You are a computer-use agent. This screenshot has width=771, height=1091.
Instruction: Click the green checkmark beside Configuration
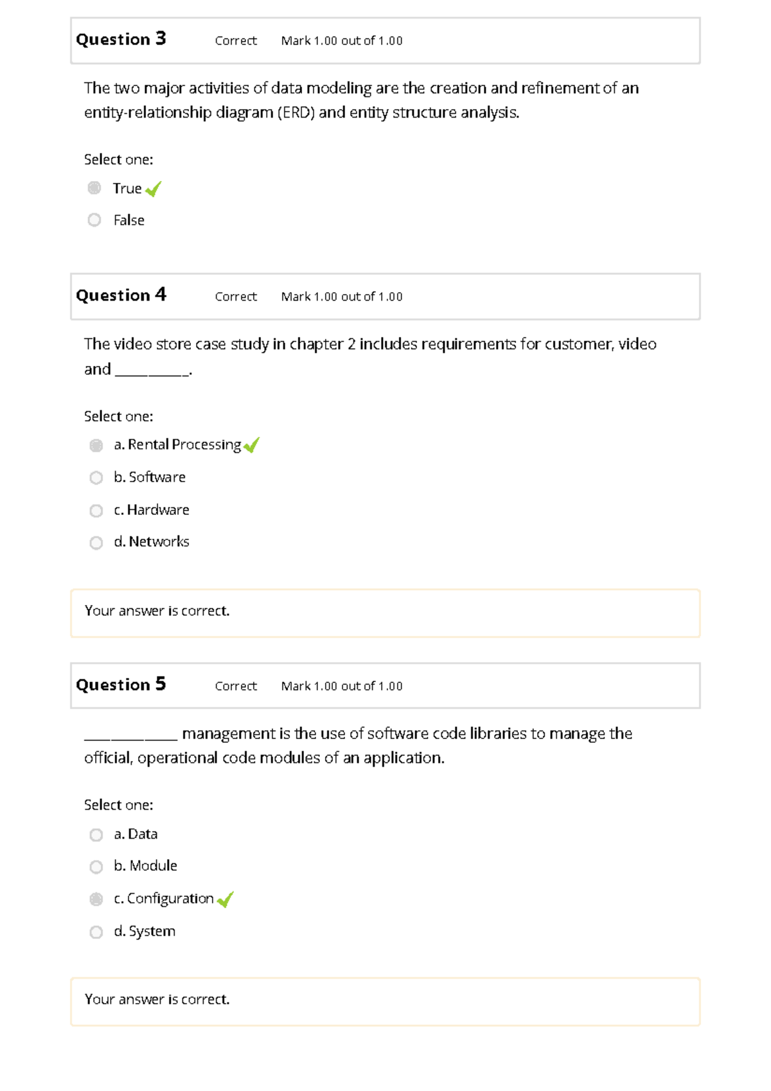point(226,899)
